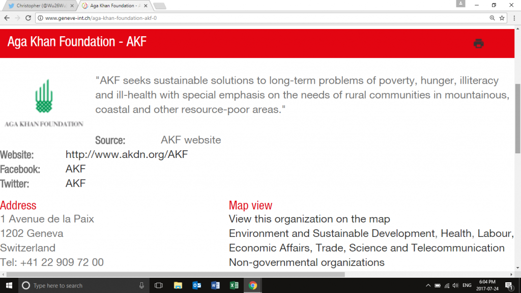Close the Christopher Twitter tab
This screenshot has width=521, height=293.
(x=72, y=6)
